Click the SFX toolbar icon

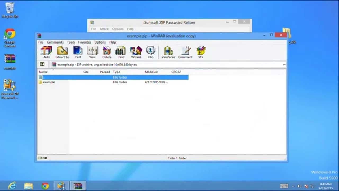[x=201, y=52]
